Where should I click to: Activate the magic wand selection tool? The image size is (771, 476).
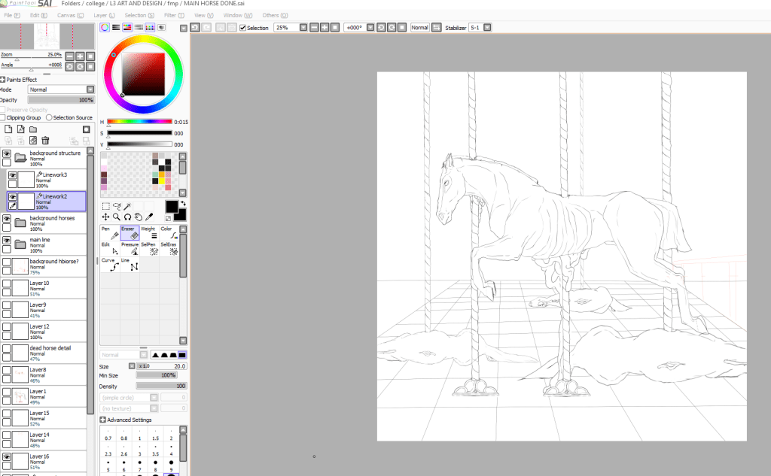129,206
